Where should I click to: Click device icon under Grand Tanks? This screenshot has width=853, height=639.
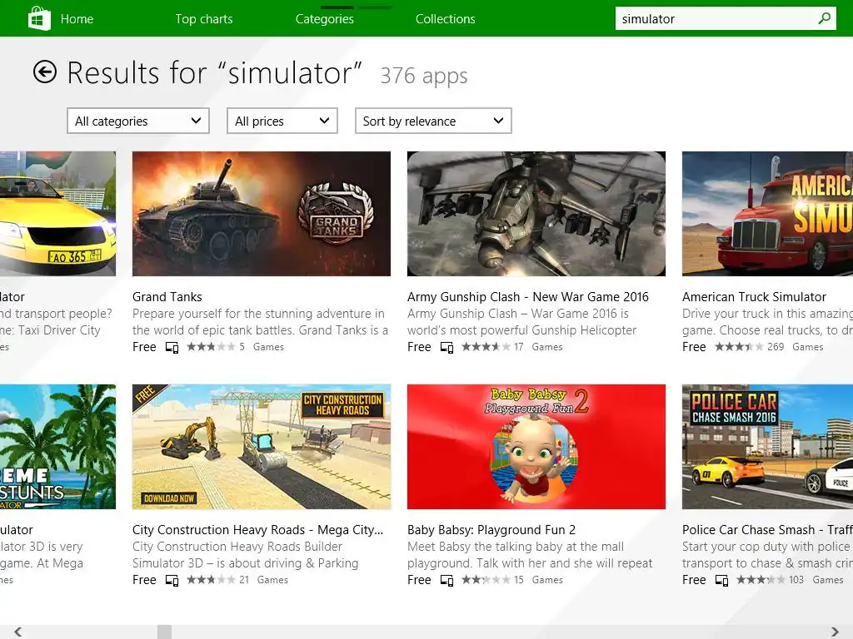pyautogui.click(x=172, y=347)
